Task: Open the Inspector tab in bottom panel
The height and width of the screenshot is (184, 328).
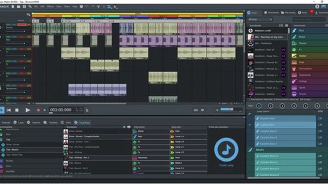Action: tap(34, 123)
